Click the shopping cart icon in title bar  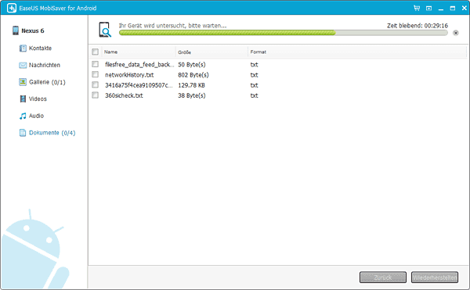417,8
